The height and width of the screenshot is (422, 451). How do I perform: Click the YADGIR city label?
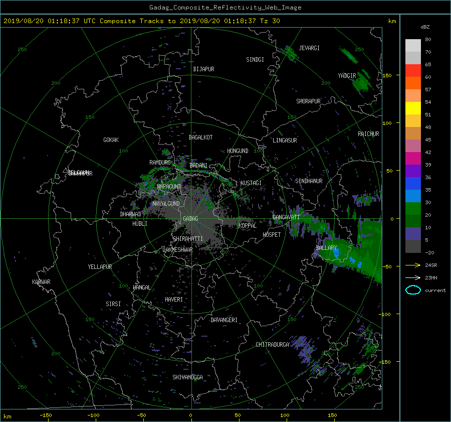347,76
